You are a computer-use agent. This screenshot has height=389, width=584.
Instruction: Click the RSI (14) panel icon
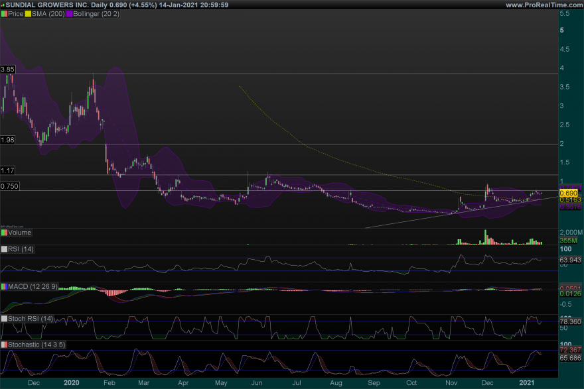4,249
